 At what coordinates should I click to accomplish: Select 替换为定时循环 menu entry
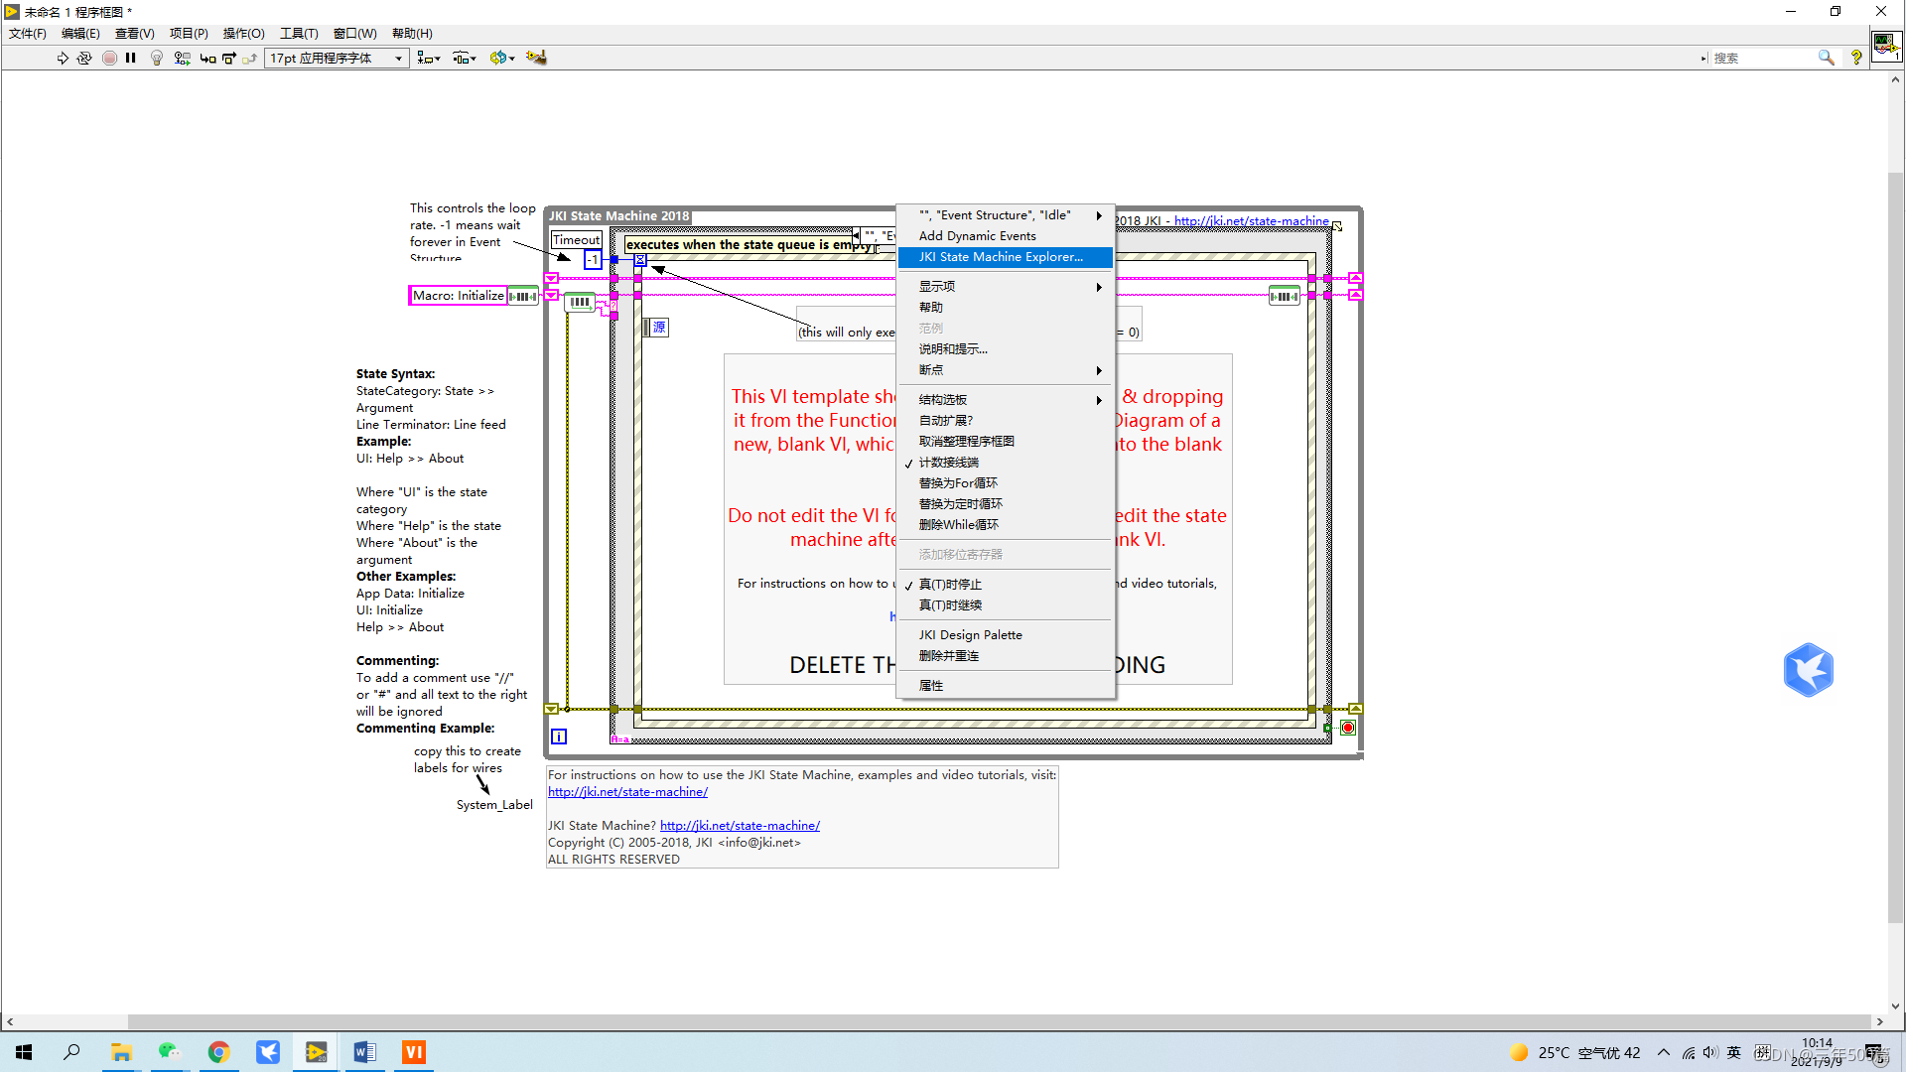point(1005,503)
